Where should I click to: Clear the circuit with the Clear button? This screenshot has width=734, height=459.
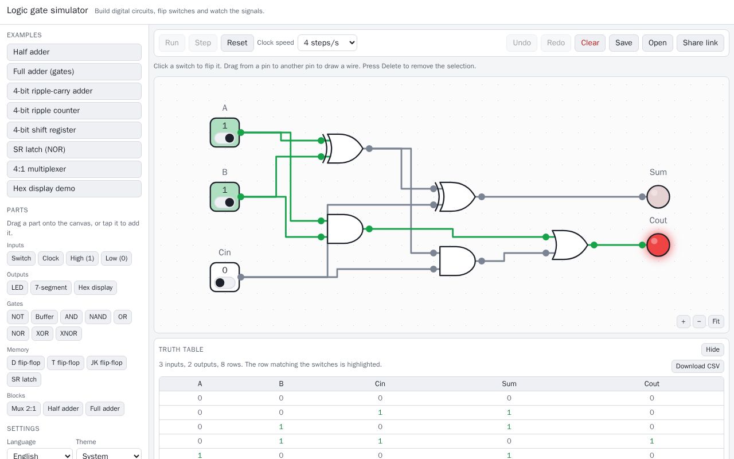[590, 42]
